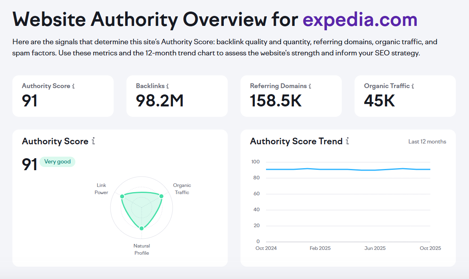This screenshot has width=469, height=279.
Task: Select the Oct 2024 axis label
Action: pyautogui.click(x=266, y=248)
